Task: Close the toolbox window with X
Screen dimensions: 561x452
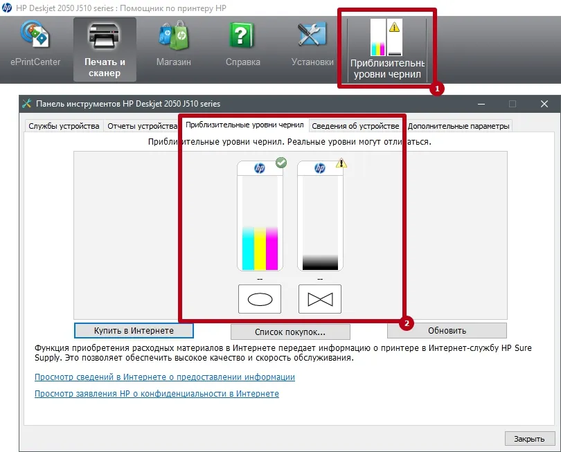Action: [x=544, y=104]
